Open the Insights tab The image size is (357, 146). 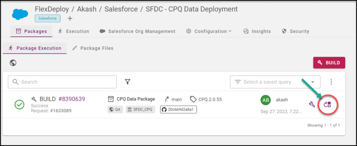click(x=257, y=31)
